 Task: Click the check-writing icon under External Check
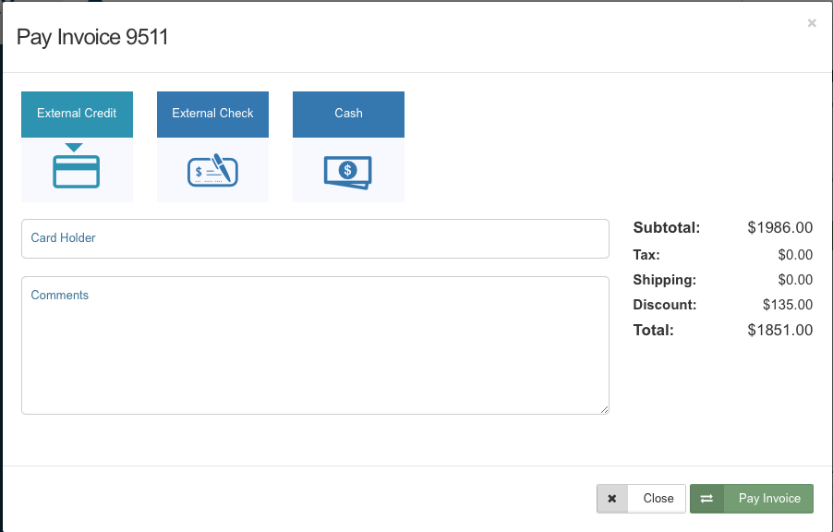[x=212, y=170]
